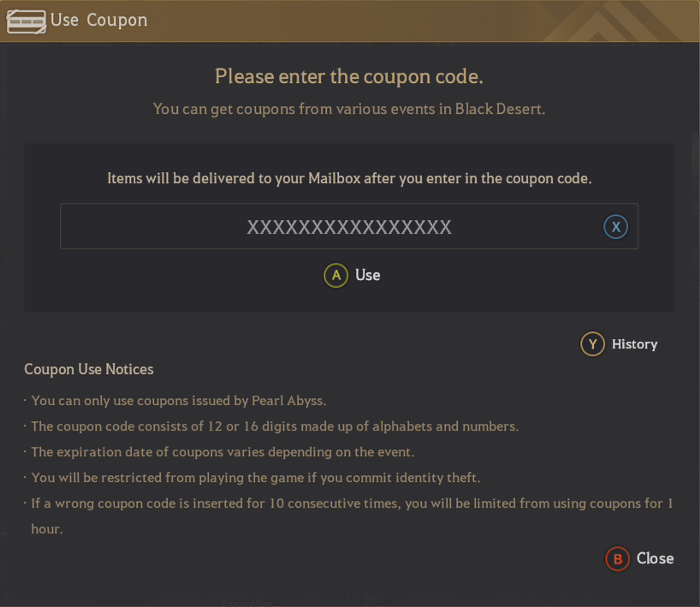
Task: Click the circled X gamepad icon in the code field
Action: [615, 226]
